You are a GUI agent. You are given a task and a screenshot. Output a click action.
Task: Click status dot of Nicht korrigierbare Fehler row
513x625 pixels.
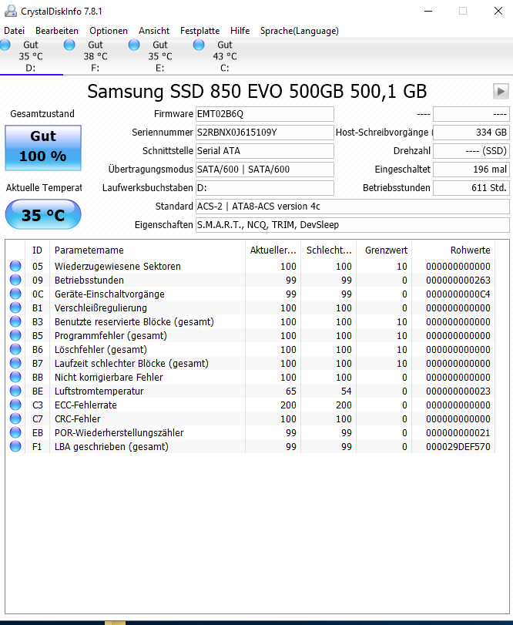15,377
